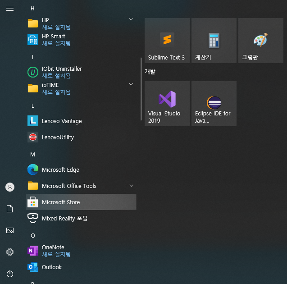The height and width of the screenshot is (284, 287).
Task: Expand Microsoft Office Tools folder chevron
Action: (x=131, y=186)
